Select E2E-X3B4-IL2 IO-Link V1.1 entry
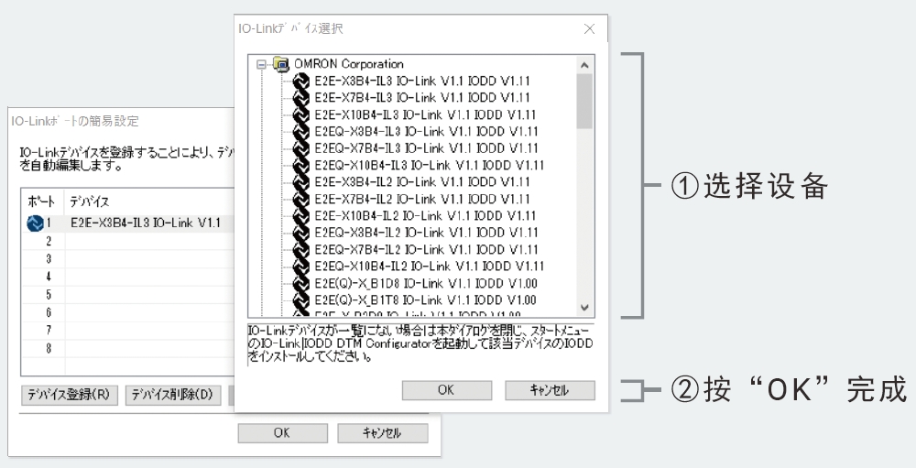916x468 pixels. (x=422, y=181)
